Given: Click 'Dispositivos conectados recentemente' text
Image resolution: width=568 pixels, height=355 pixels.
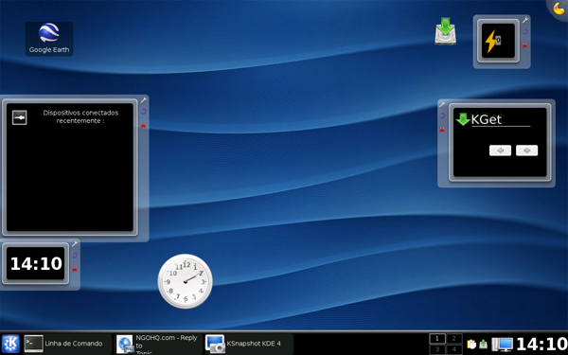Looking at the screenshot, I should tap(80, 116).
